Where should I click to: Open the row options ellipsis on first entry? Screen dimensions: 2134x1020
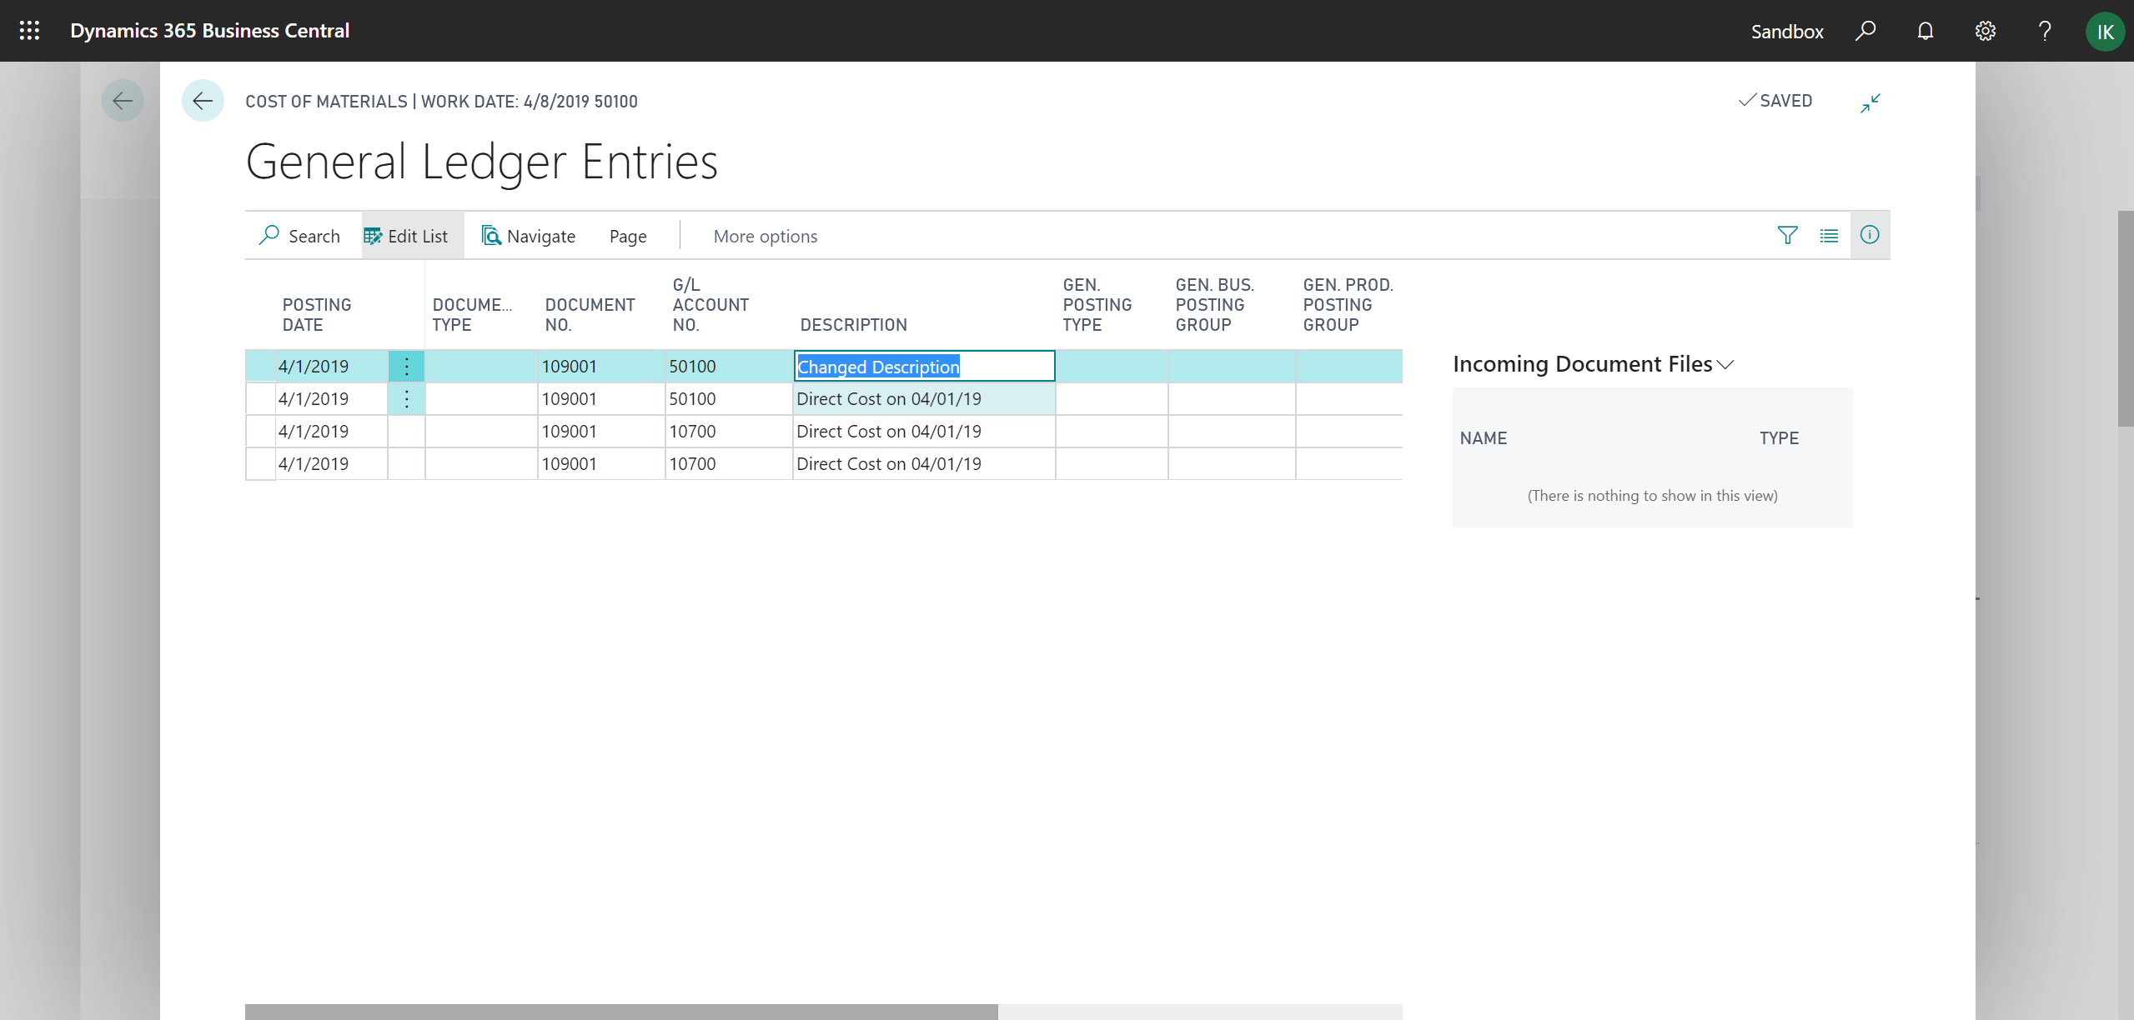[x=406, y=366]
